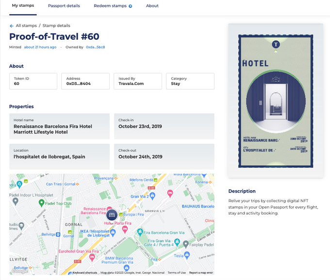The height and width of the screenshot is (280, 330).
Task: Click the Provençana station label
Action: 104,178
